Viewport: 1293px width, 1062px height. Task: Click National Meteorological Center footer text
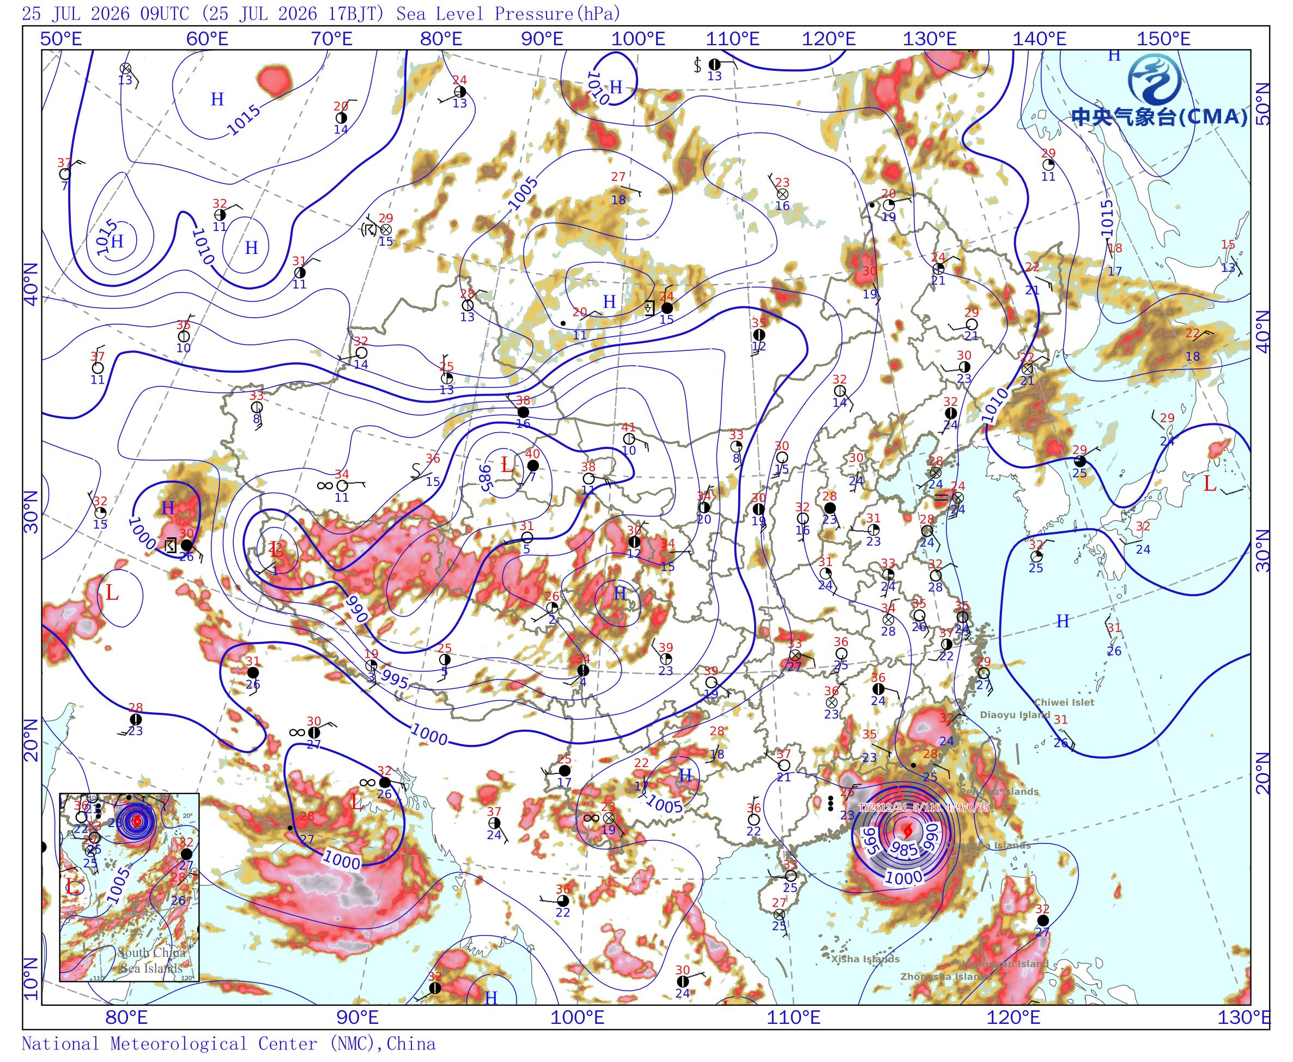point(228,1044)
